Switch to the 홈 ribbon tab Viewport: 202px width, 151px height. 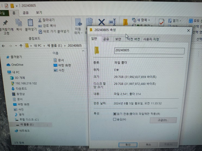(14, 13)
